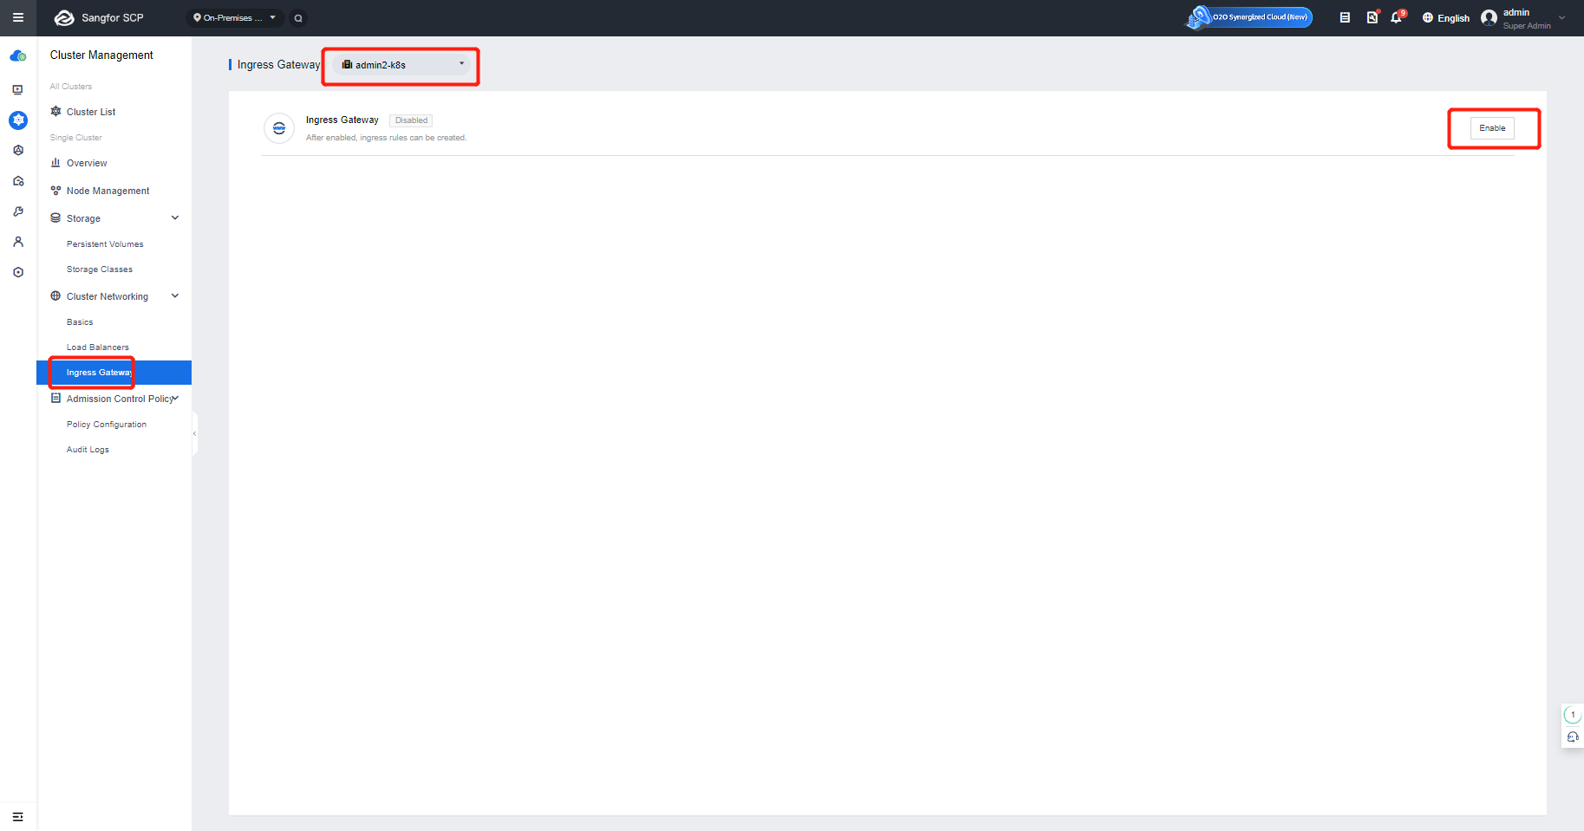Viewport: 1584px width, 831px height.
Task: Click the Super Admin role label
Action: [1527, 26]
